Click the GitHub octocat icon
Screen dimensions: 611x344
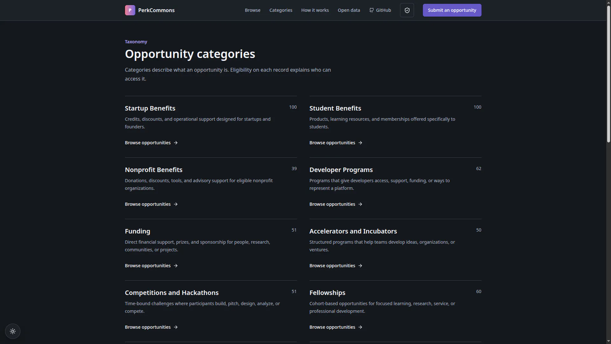371,10
